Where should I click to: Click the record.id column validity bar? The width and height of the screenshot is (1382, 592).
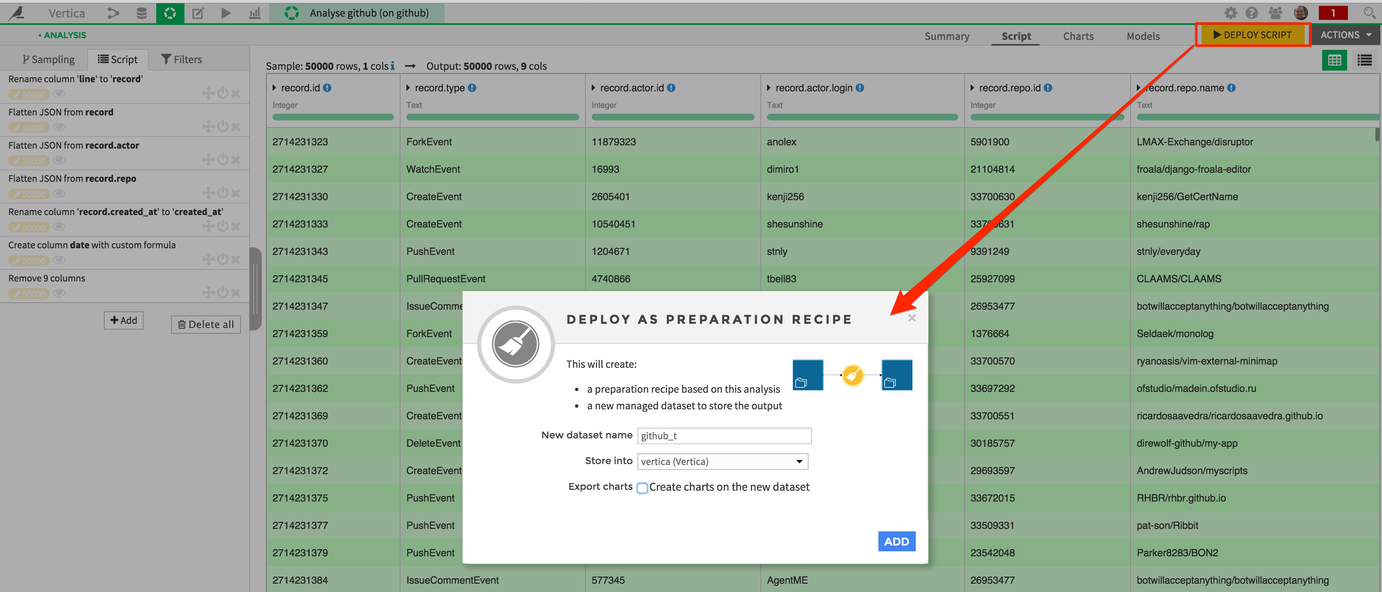(333, 117)
